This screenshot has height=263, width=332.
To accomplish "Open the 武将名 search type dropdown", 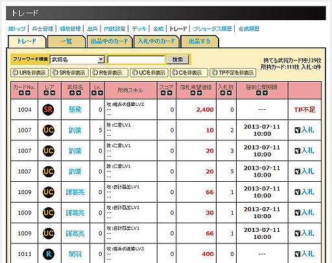I will (x=77, y=60).
